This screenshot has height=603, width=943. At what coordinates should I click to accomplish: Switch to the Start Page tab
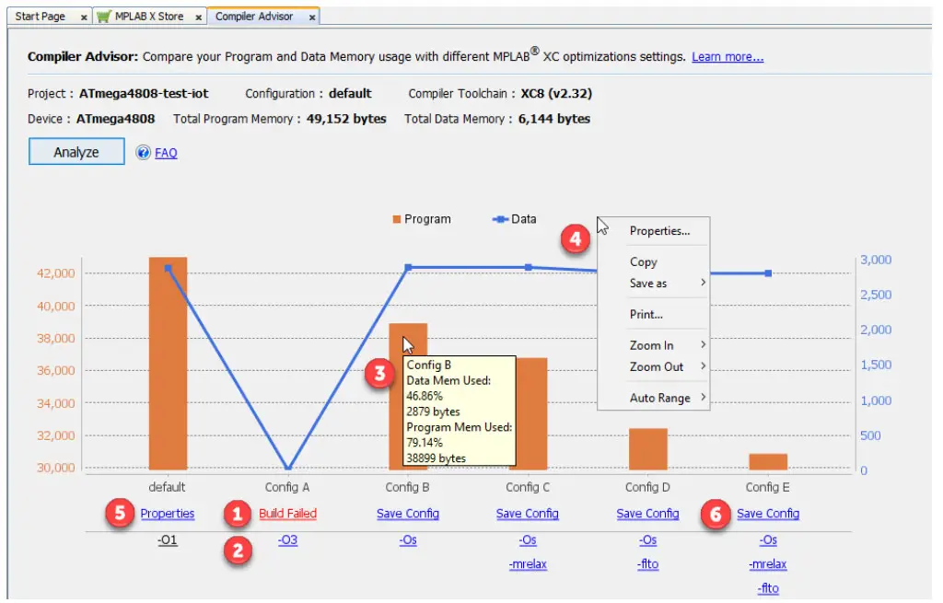[41, 16]
